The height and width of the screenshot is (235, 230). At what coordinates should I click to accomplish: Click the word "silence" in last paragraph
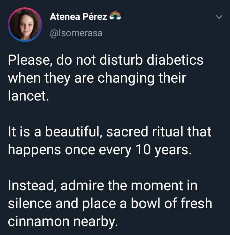coord(30,203)
